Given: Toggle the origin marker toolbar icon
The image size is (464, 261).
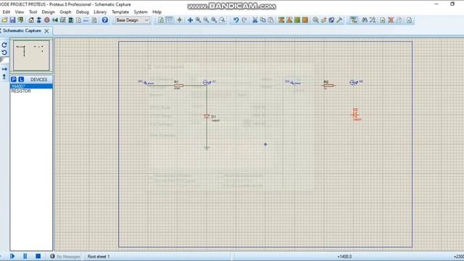Looking at the screenshot, I should [x=179, y=20].
